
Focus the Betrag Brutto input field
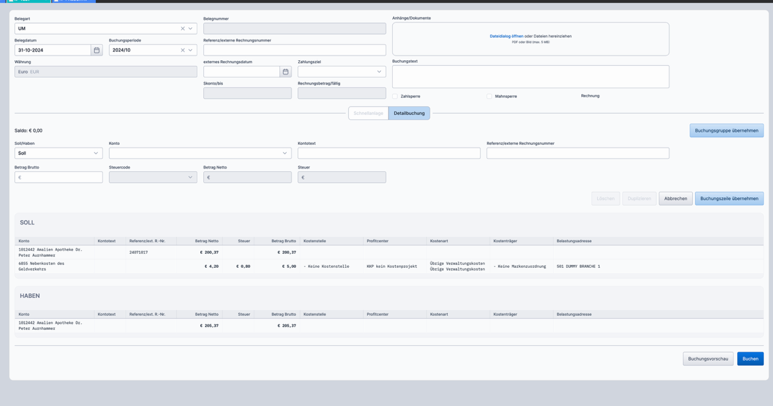coord(58,177)
